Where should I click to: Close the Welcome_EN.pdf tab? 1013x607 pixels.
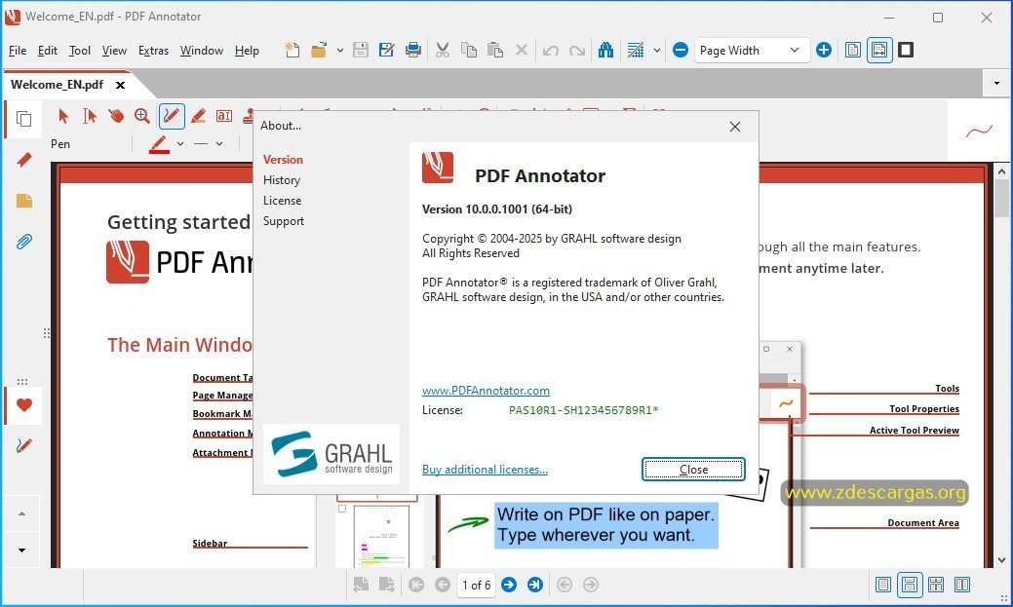pos(120,85)
